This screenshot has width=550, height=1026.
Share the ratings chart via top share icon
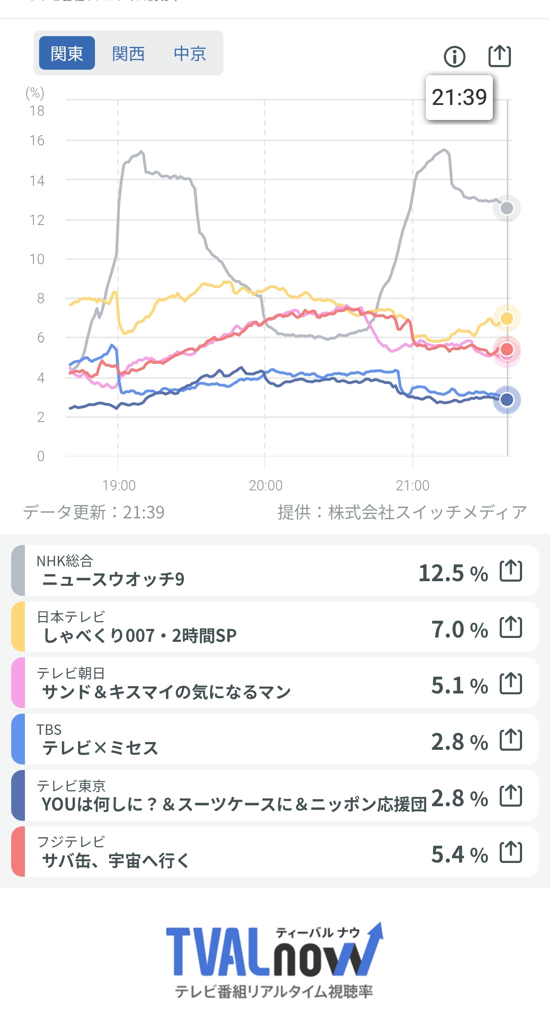click(500, 56)
